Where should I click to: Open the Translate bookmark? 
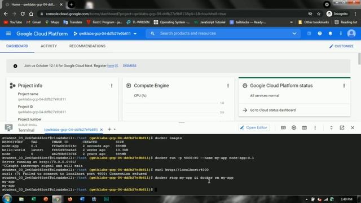[x=73, y=23]
